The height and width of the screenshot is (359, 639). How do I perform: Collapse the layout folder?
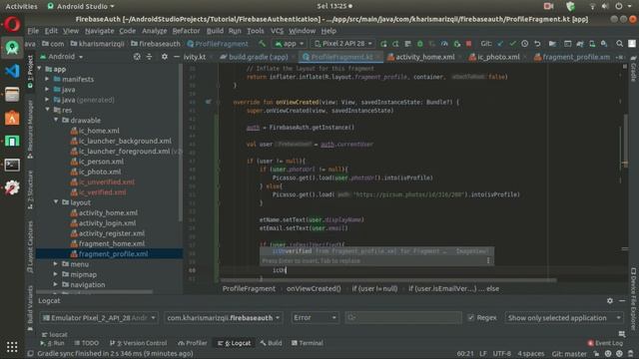coord(56,202)
